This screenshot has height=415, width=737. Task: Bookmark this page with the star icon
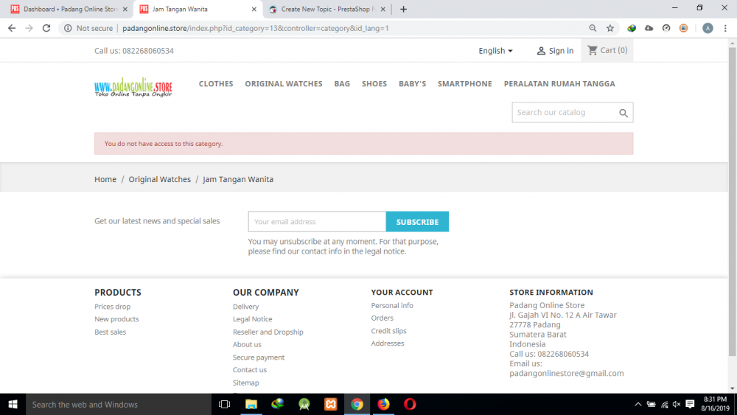[610, 28]
